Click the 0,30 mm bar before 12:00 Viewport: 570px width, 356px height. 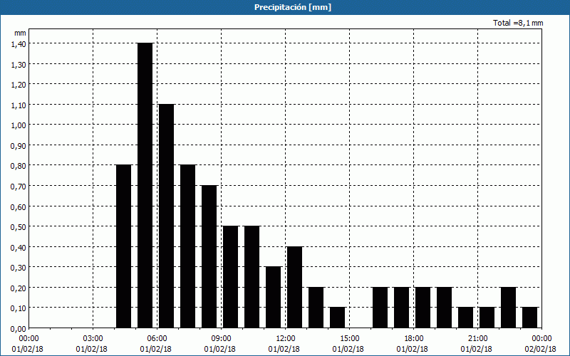pos(274,297)
